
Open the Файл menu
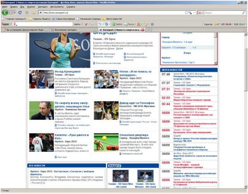(x=5, y=7)
